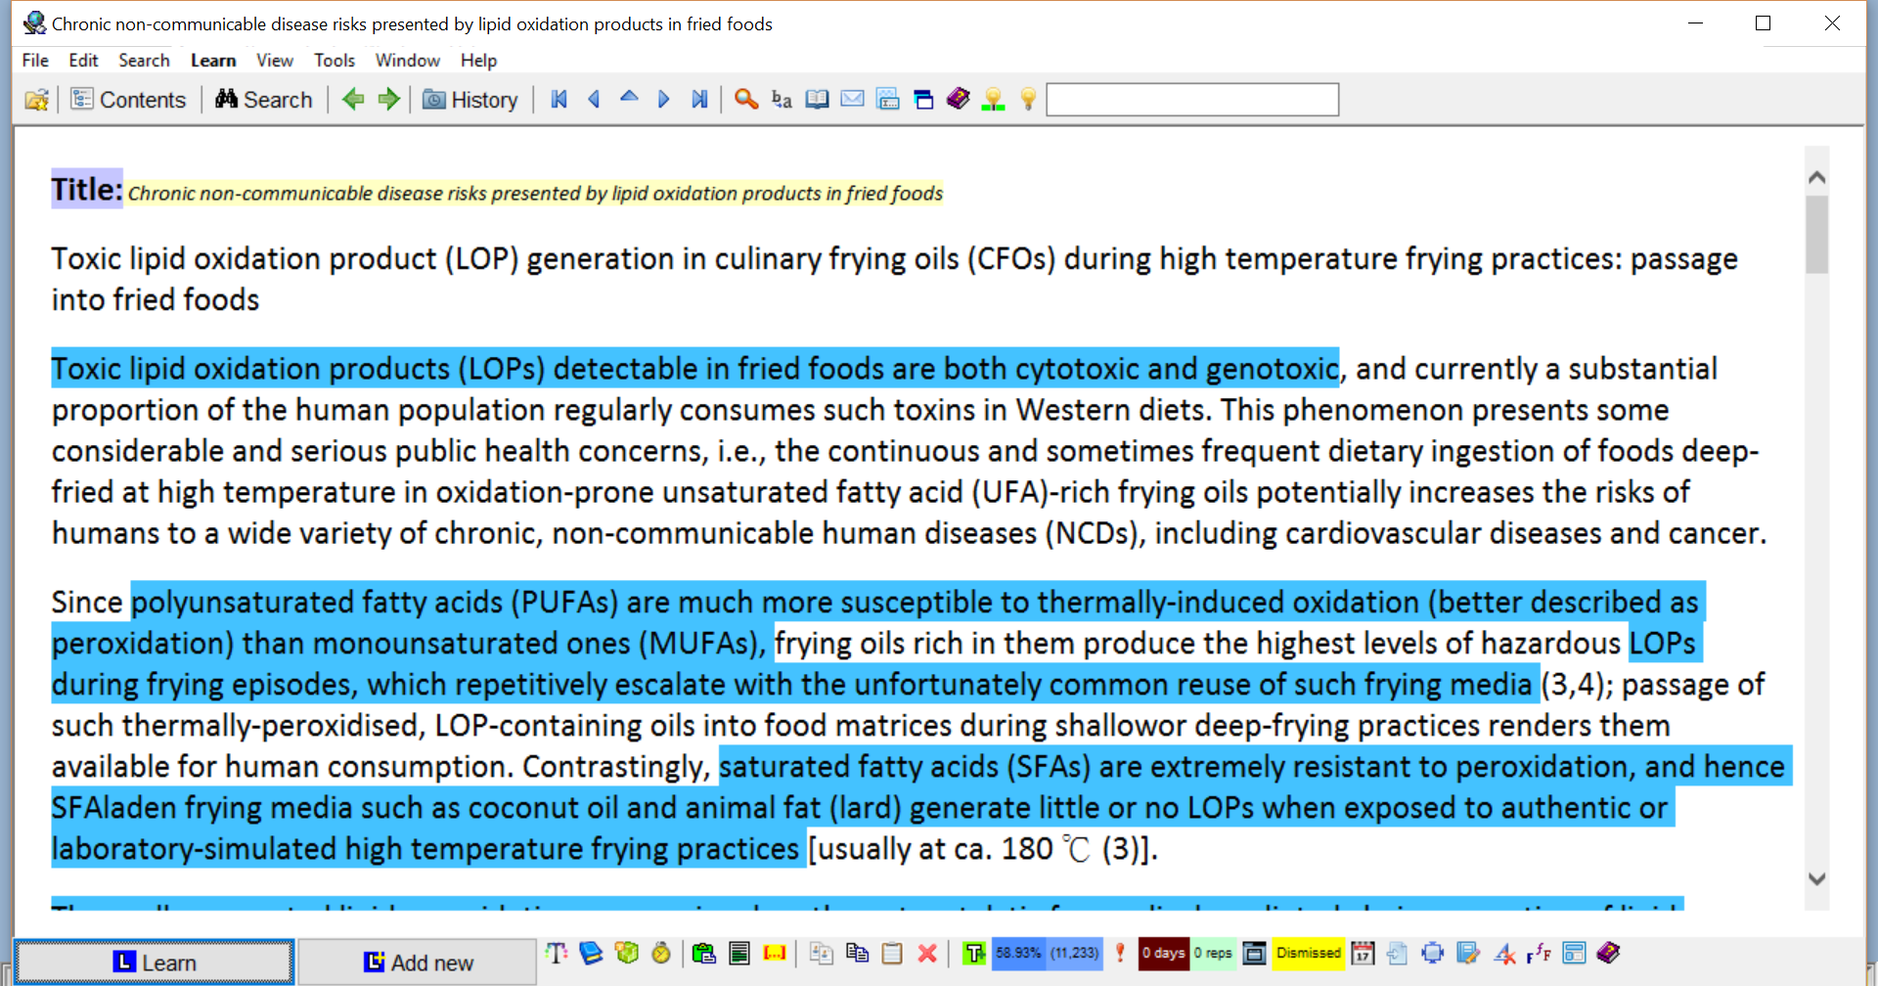1878x986 pixels.
Task: Go back with the green left arrow
Action: pos(353,99)
